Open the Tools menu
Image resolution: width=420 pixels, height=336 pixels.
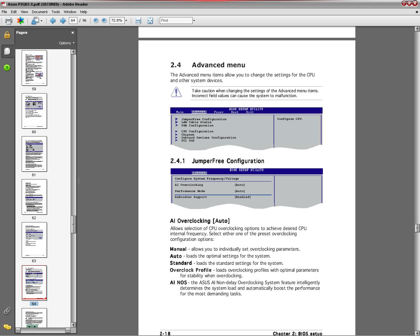coord(55,12)
